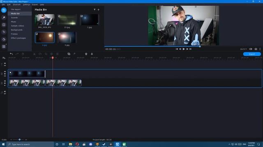
Task: Select the man-in-cap photo thumbnail in Media Bin
Action: click(x=45, y=20)
